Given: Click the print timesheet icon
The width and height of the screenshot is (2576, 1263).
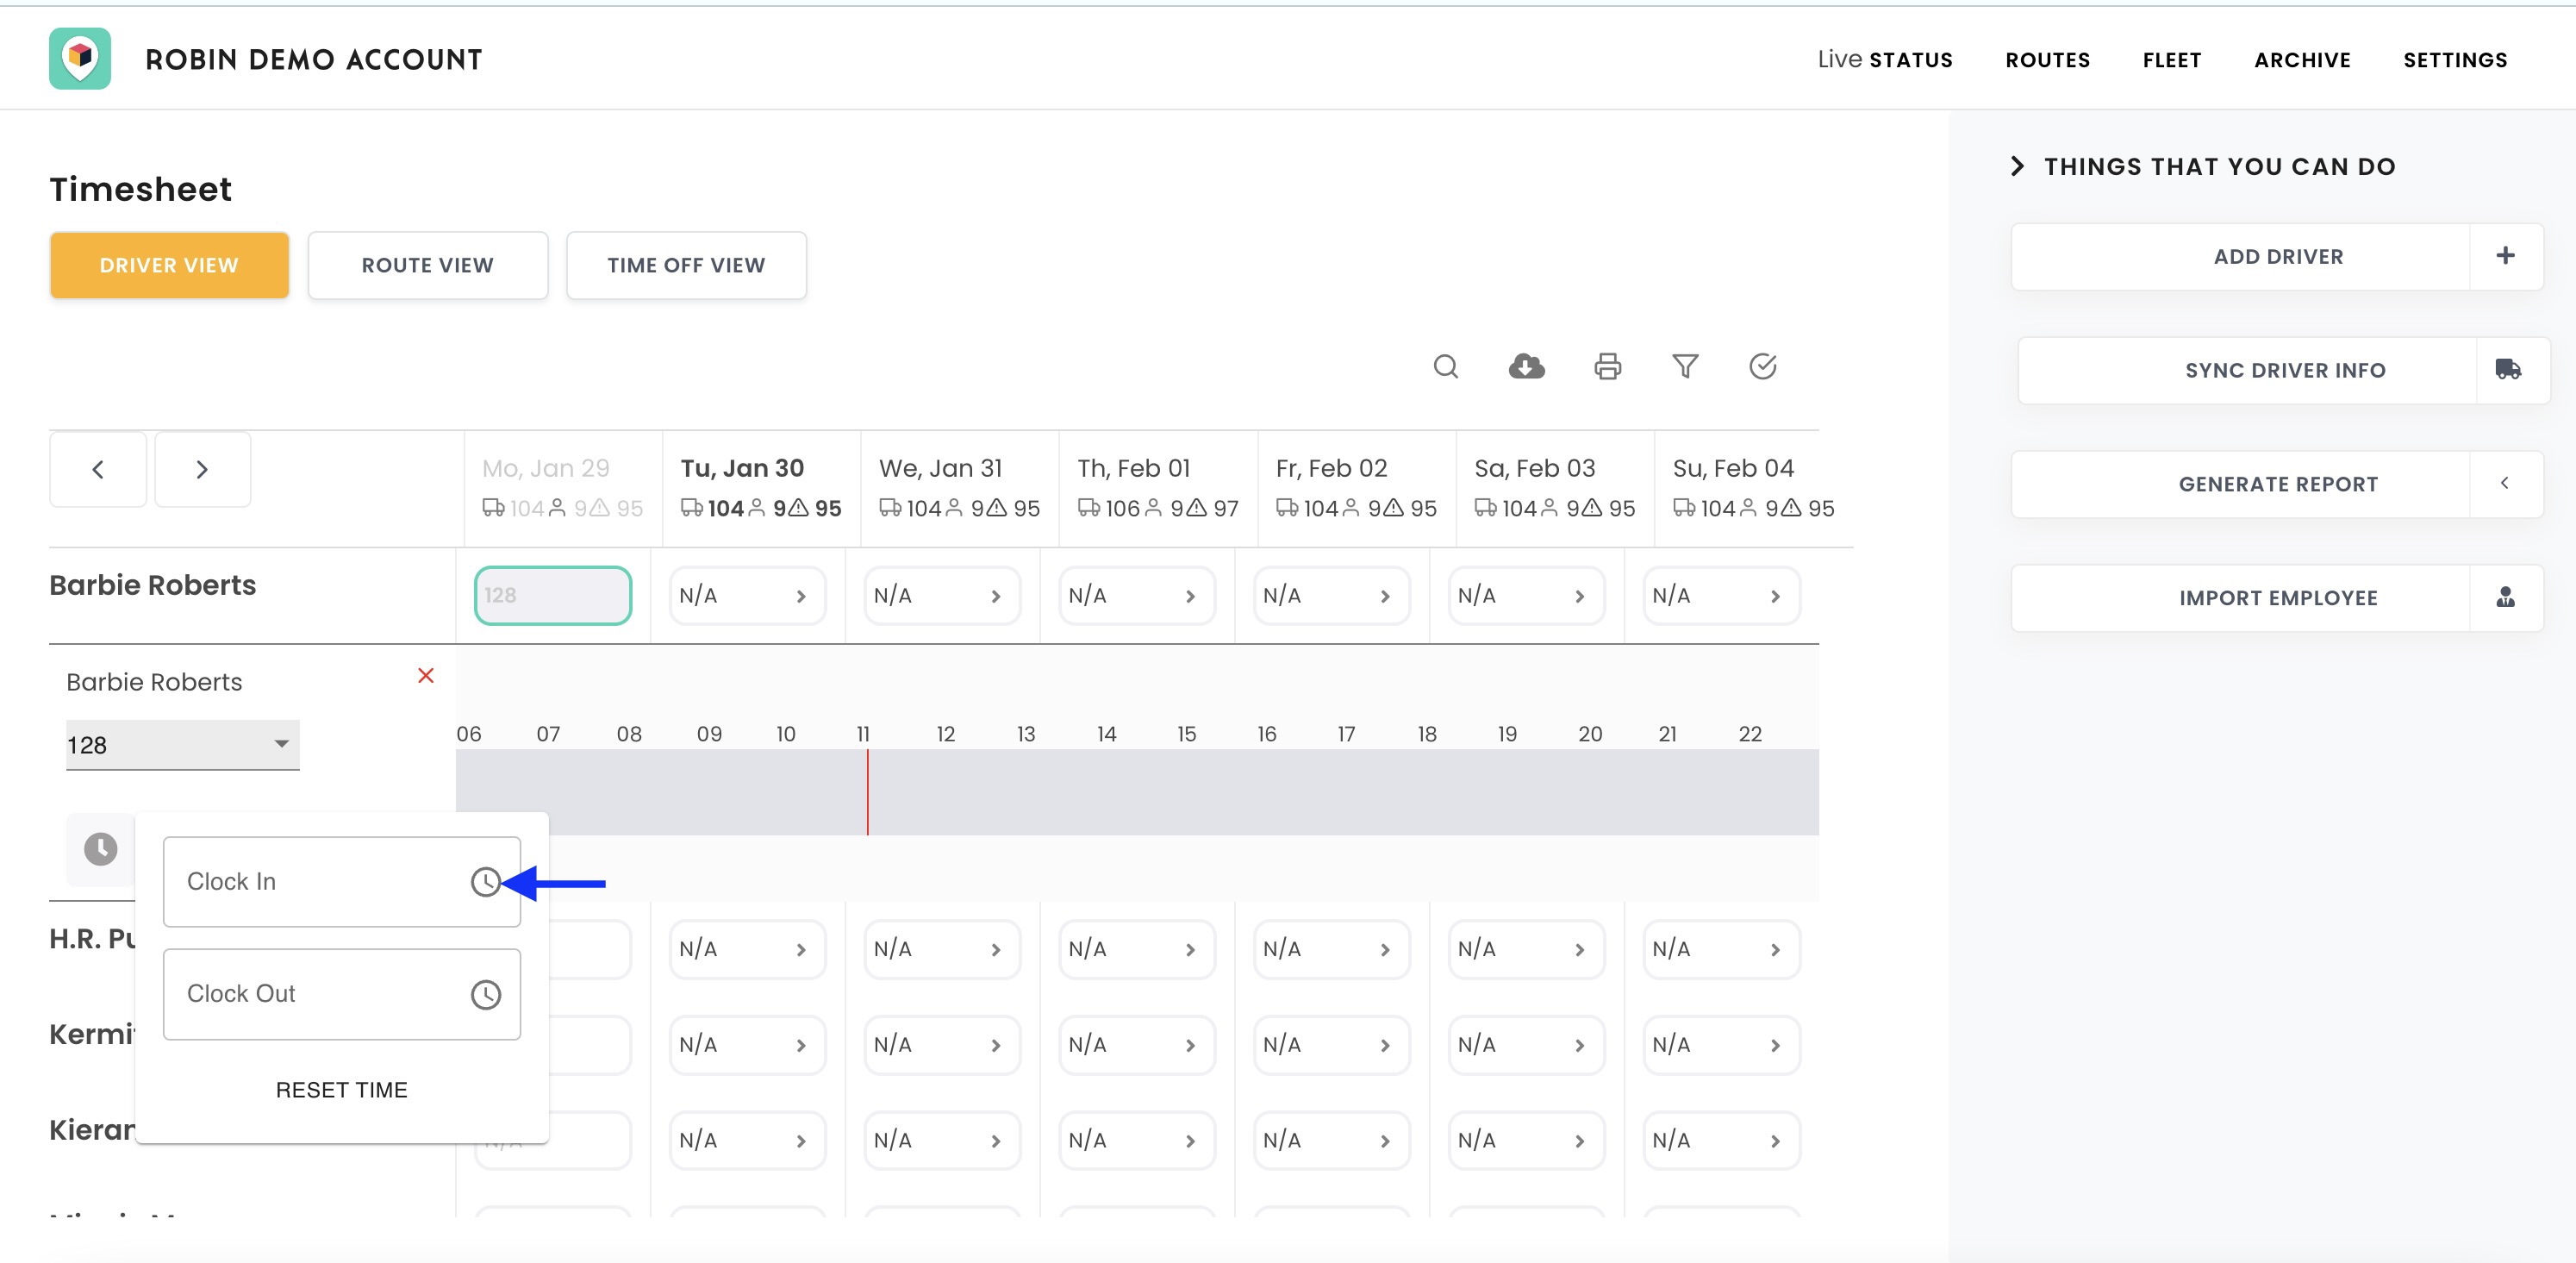Looking at the screenshot, I should (1607, 366).
